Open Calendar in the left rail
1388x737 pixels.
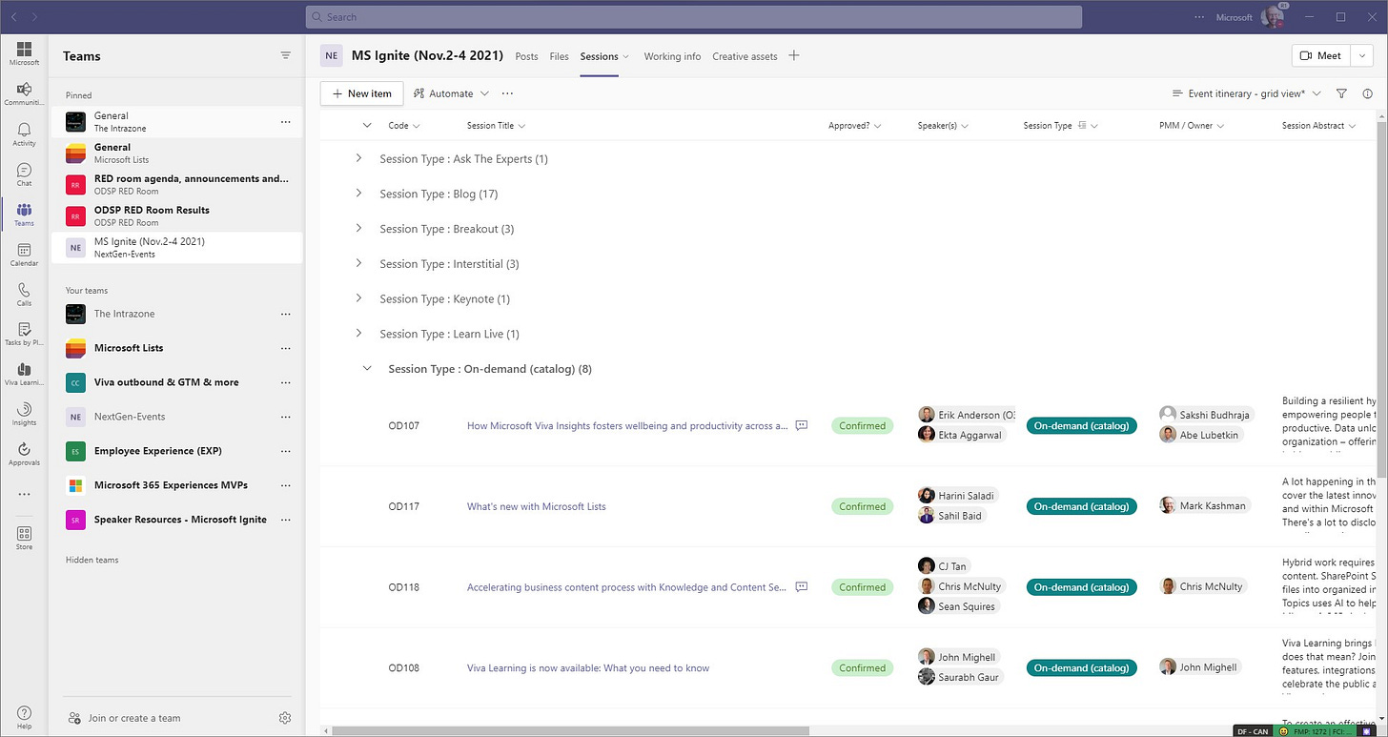(x=24, y=255)
